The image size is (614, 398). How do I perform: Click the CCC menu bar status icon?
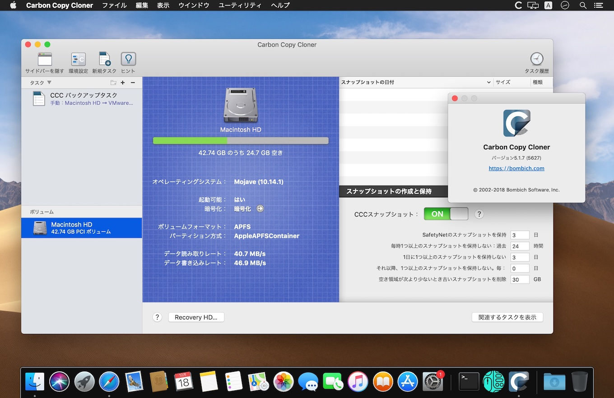(518, 5)
